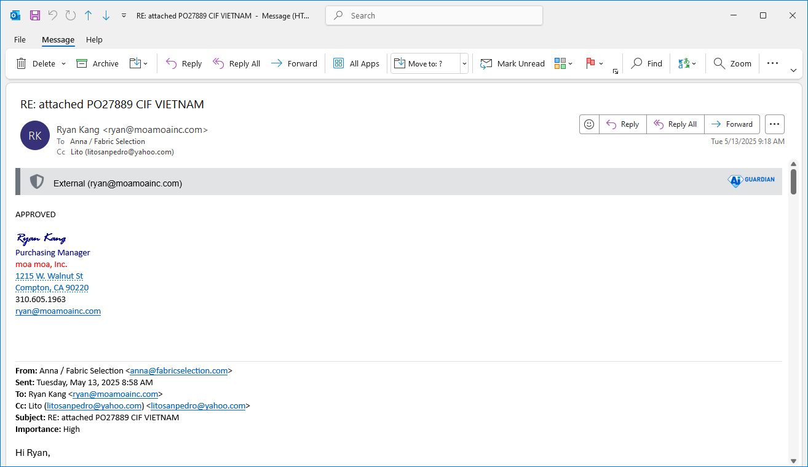Archive the message
Viewport: 808px width, 467px height.
point(97,63)
